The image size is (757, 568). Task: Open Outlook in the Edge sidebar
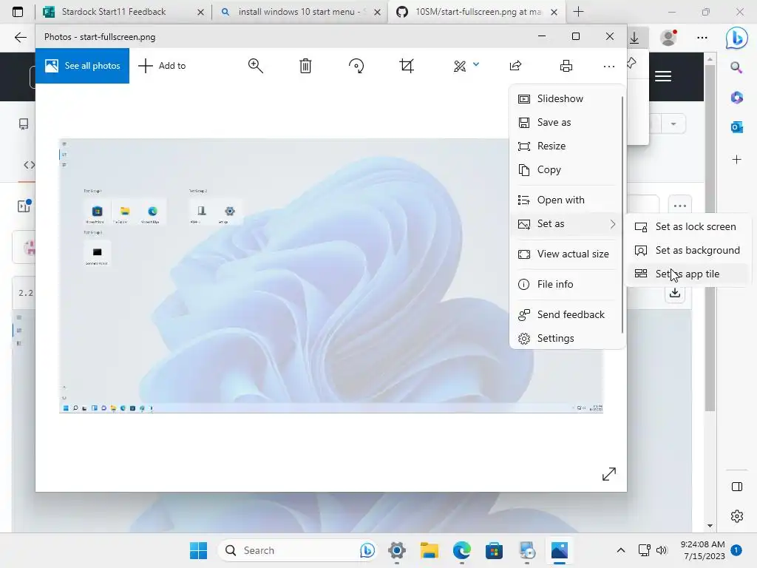point(737,127)
